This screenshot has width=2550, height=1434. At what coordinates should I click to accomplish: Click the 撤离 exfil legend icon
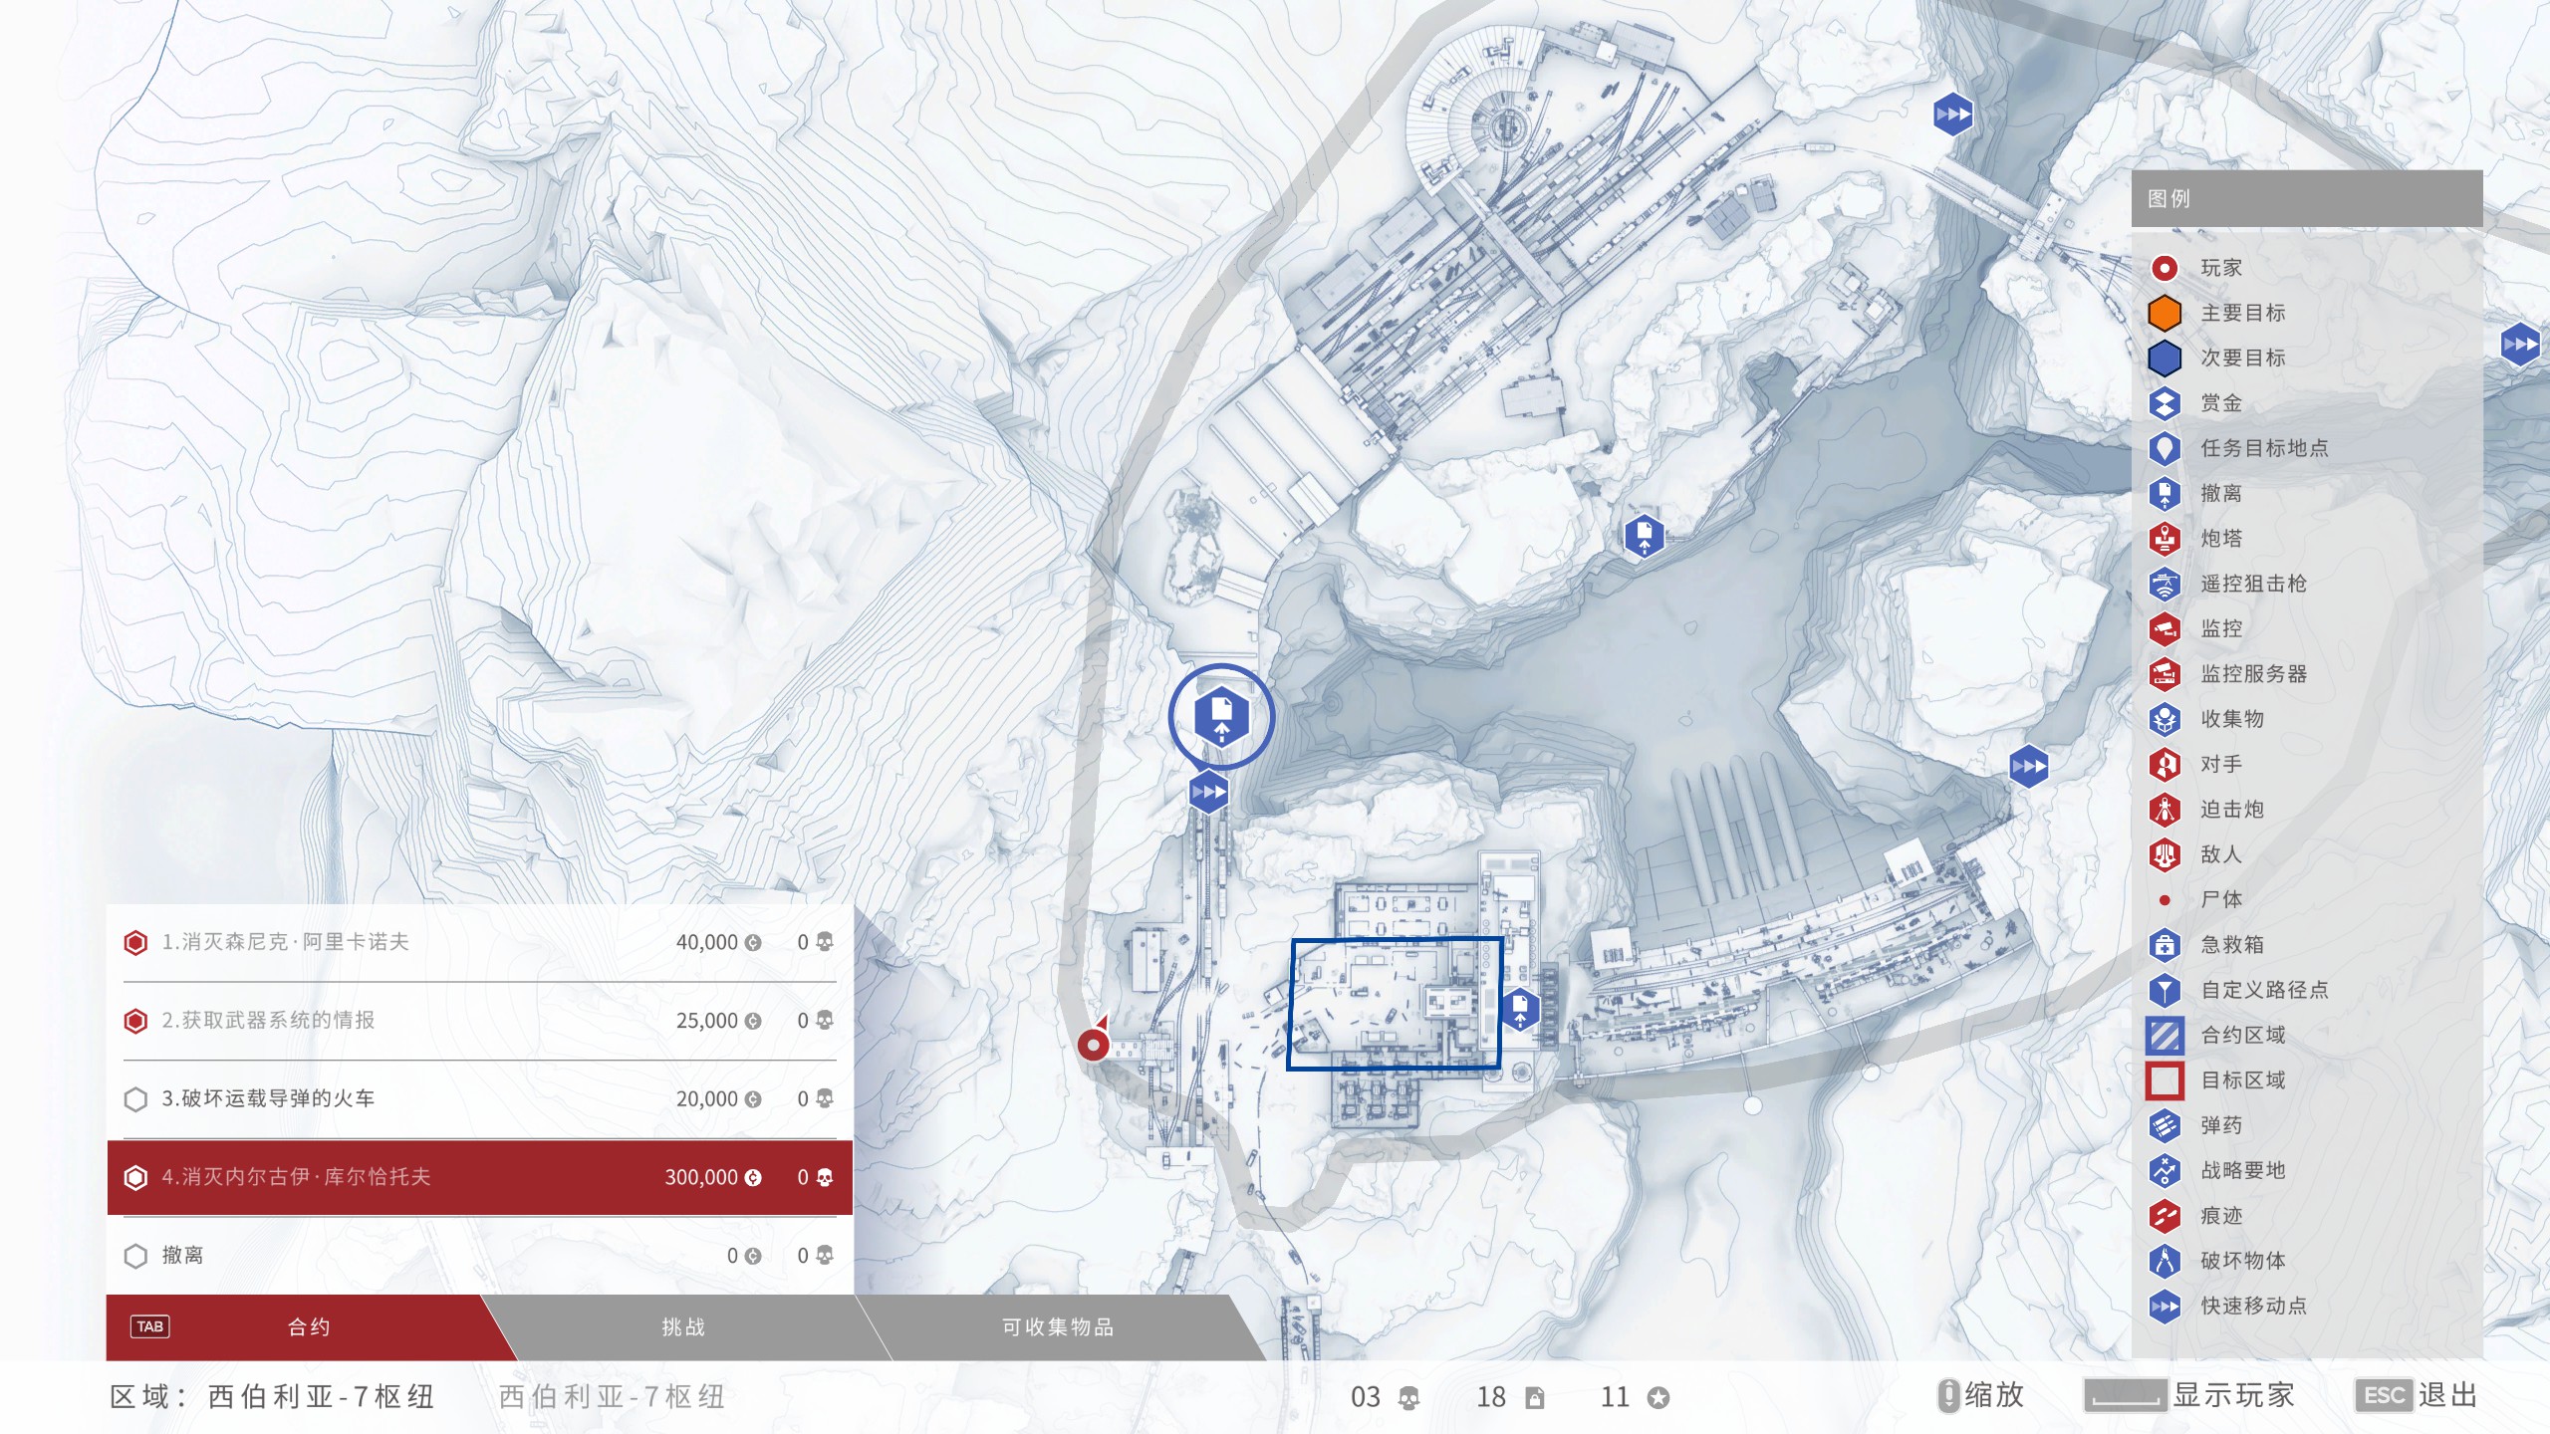point(2164,494)
